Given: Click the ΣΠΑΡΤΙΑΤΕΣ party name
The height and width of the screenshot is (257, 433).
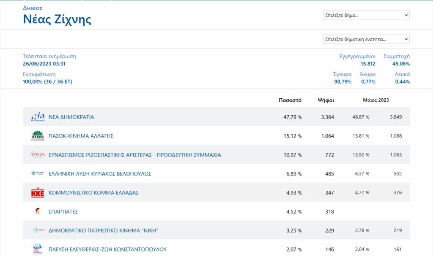Looking at the screenshot, I should click(63, 211).
